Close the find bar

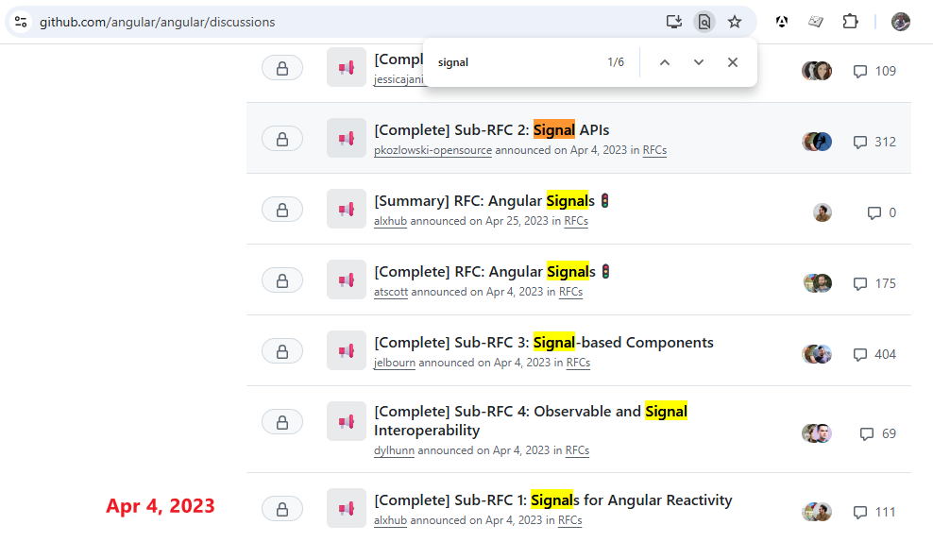[x=733, y=62]
